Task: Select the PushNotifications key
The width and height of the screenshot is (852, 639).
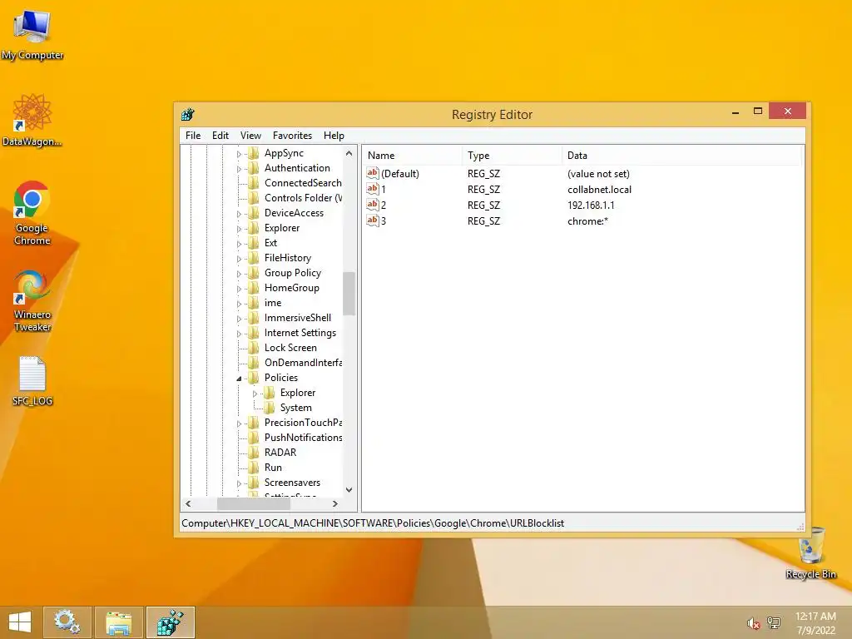Action: point(303,438)
